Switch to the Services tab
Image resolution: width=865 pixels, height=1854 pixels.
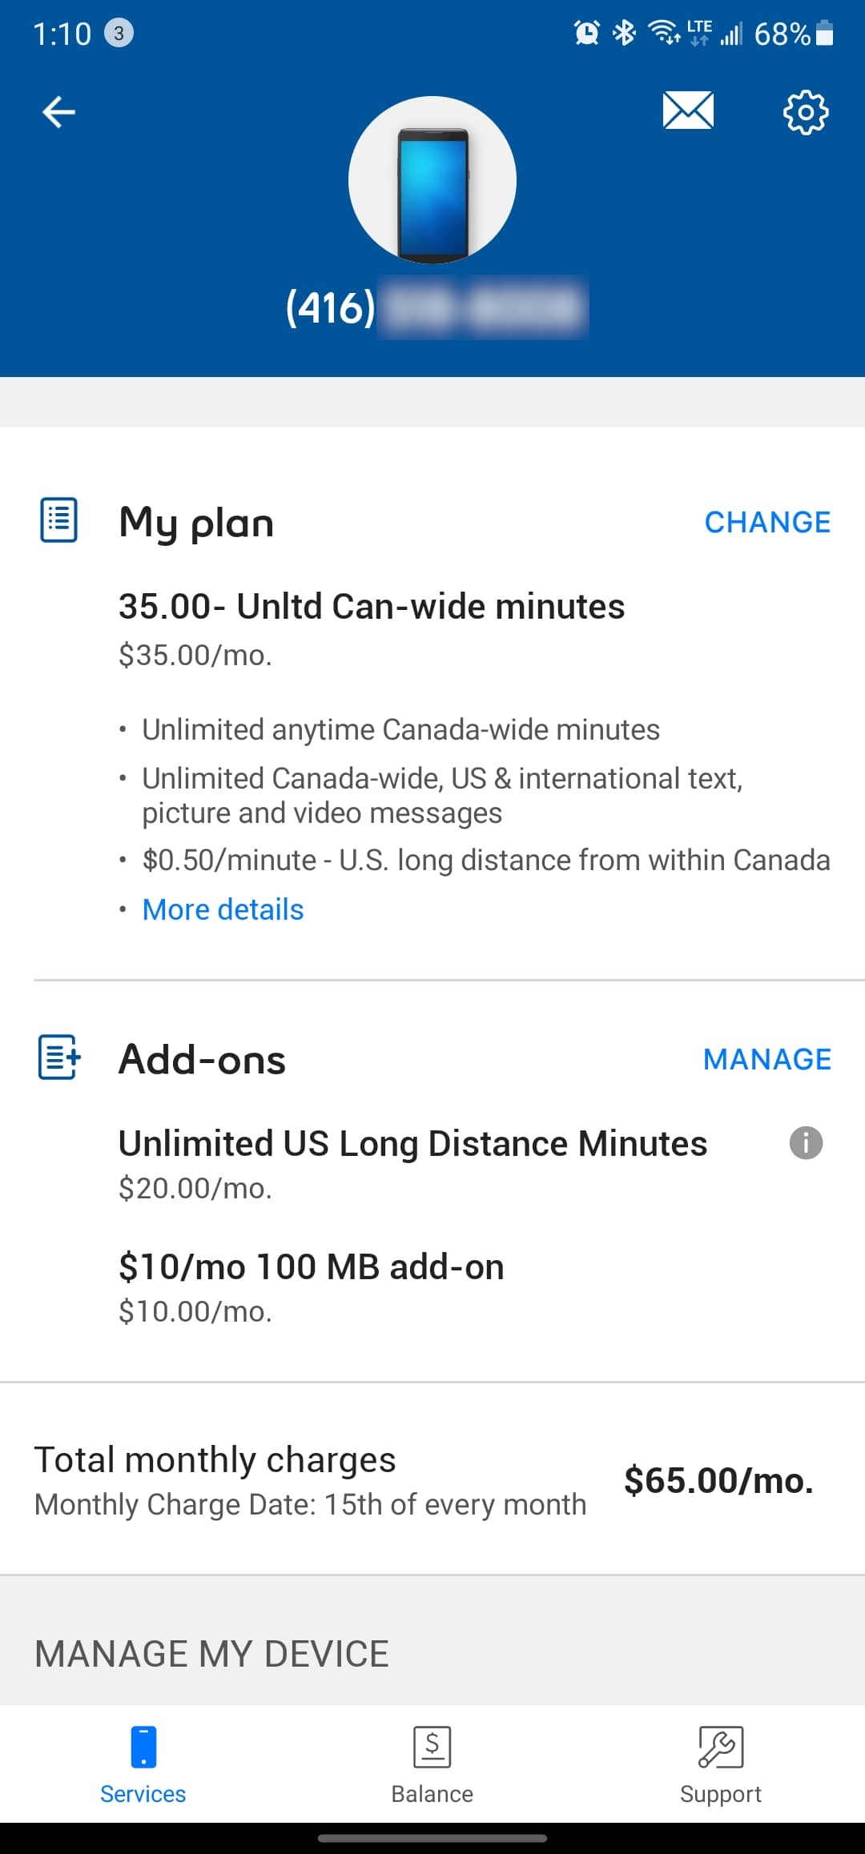pos(143,1764)
